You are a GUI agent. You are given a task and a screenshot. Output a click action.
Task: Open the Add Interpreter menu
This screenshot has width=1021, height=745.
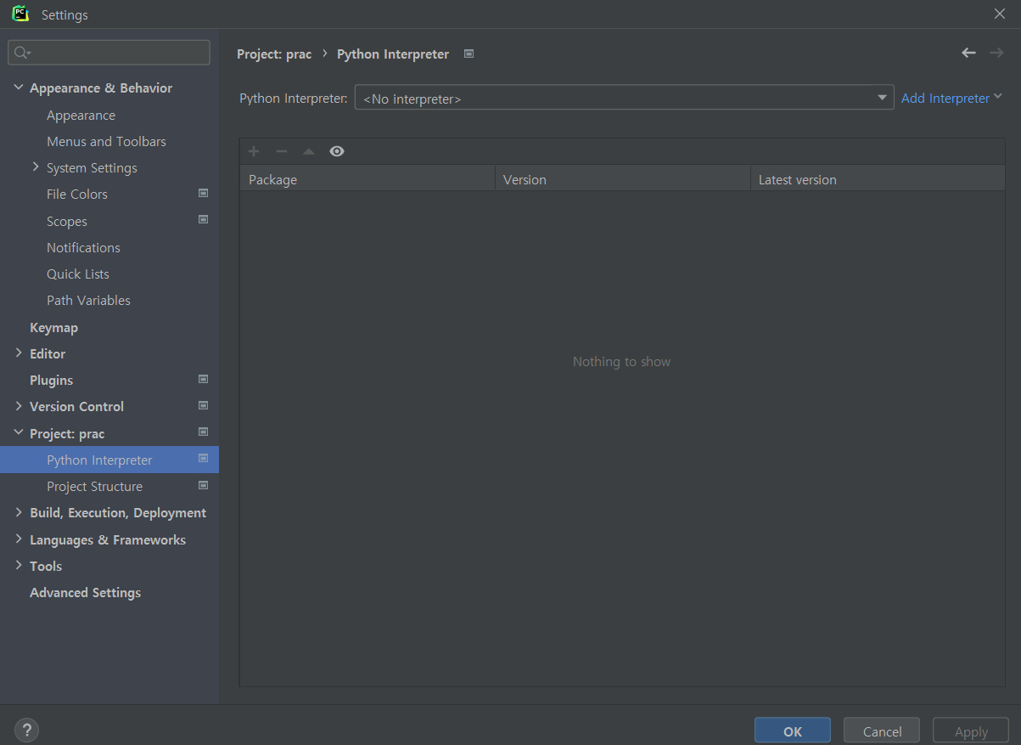(951, 99)
